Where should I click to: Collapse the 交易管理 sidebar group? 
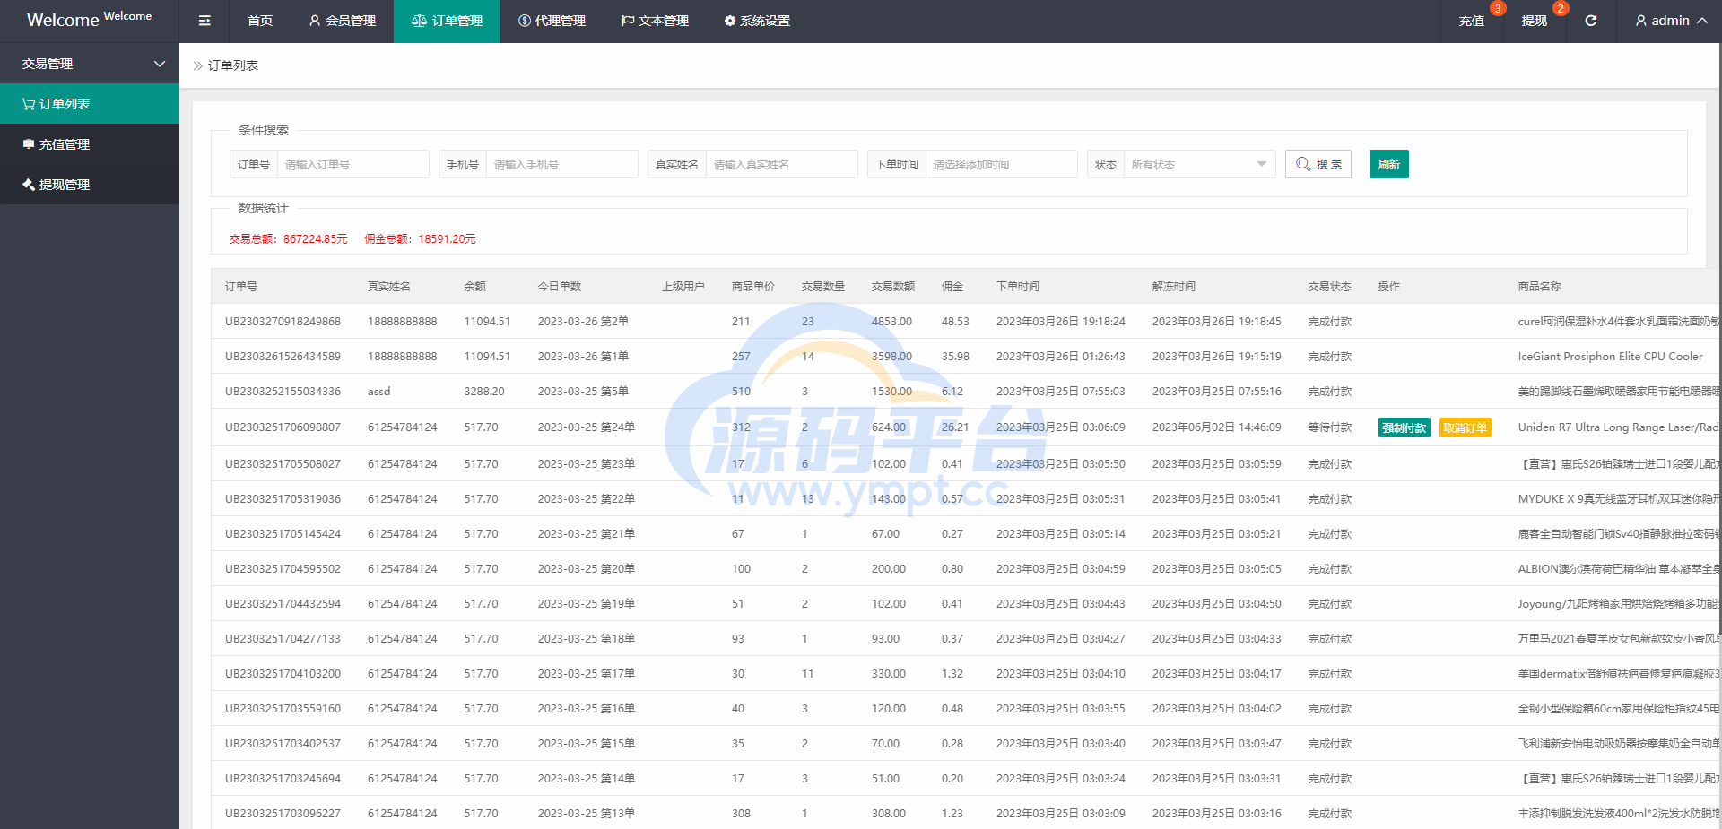(x=90, y=64)
